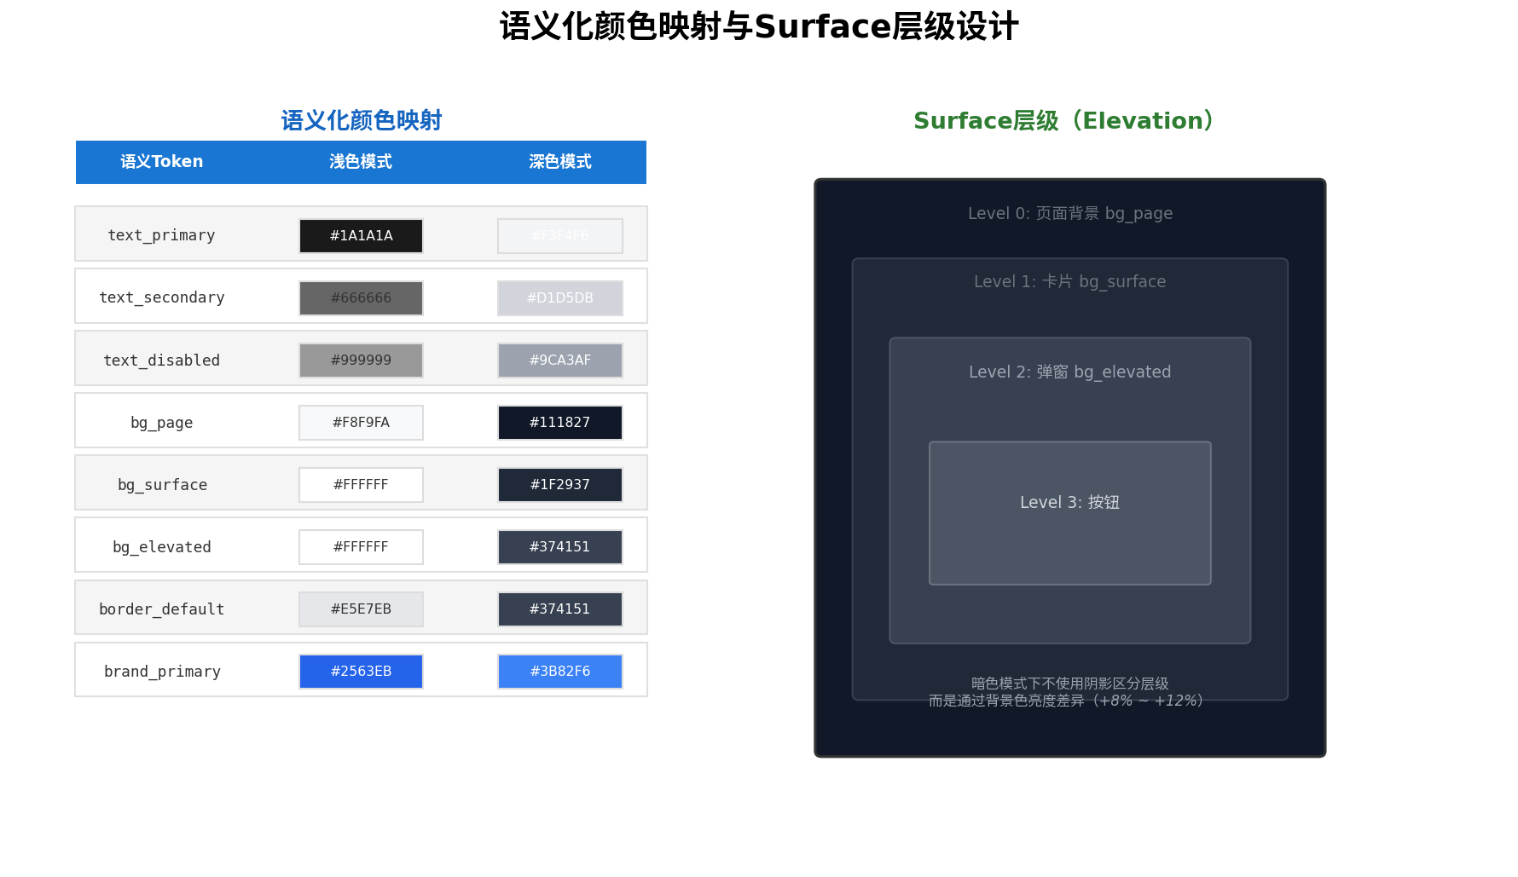This screenshot has width=1518, height=877.
Task: Click the note 暗色模式下不使用阴影区分层级
Action: 1070,684
